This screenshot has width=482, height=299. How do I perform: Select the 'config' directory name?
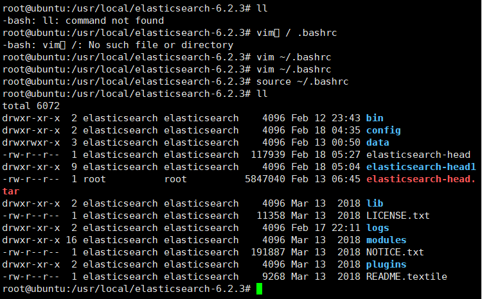point(383,130)
